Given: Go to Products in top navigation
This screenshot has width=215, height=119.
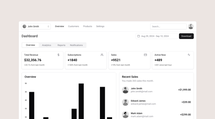Looking at the screenshot, I should coord(87,26).
